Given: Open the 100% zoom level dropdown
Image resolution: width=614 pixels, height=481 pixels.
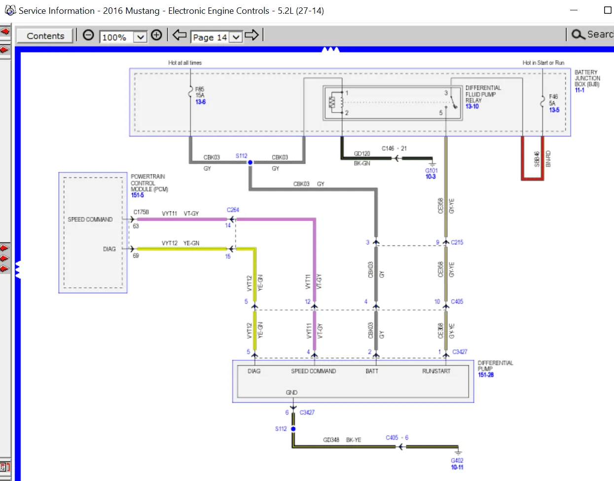Looking at the screenshot, I should 141,37.
